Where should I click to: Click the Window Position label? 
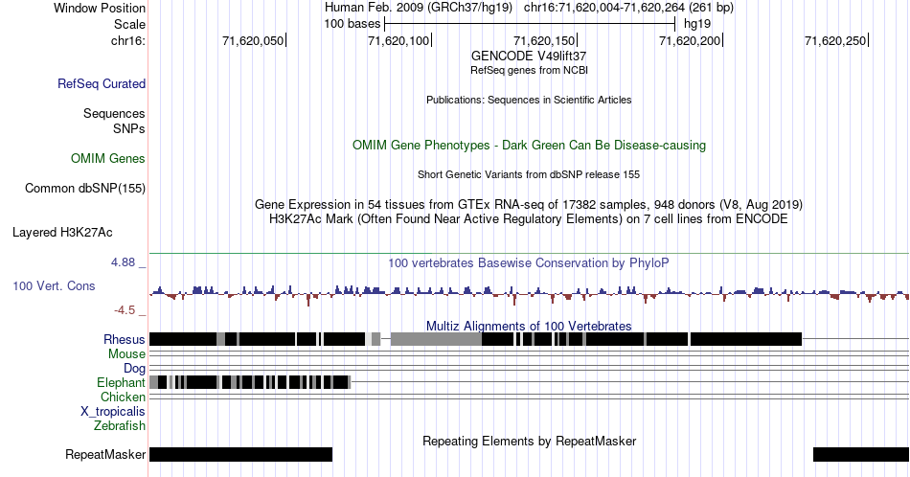click(x=100, y=8)
